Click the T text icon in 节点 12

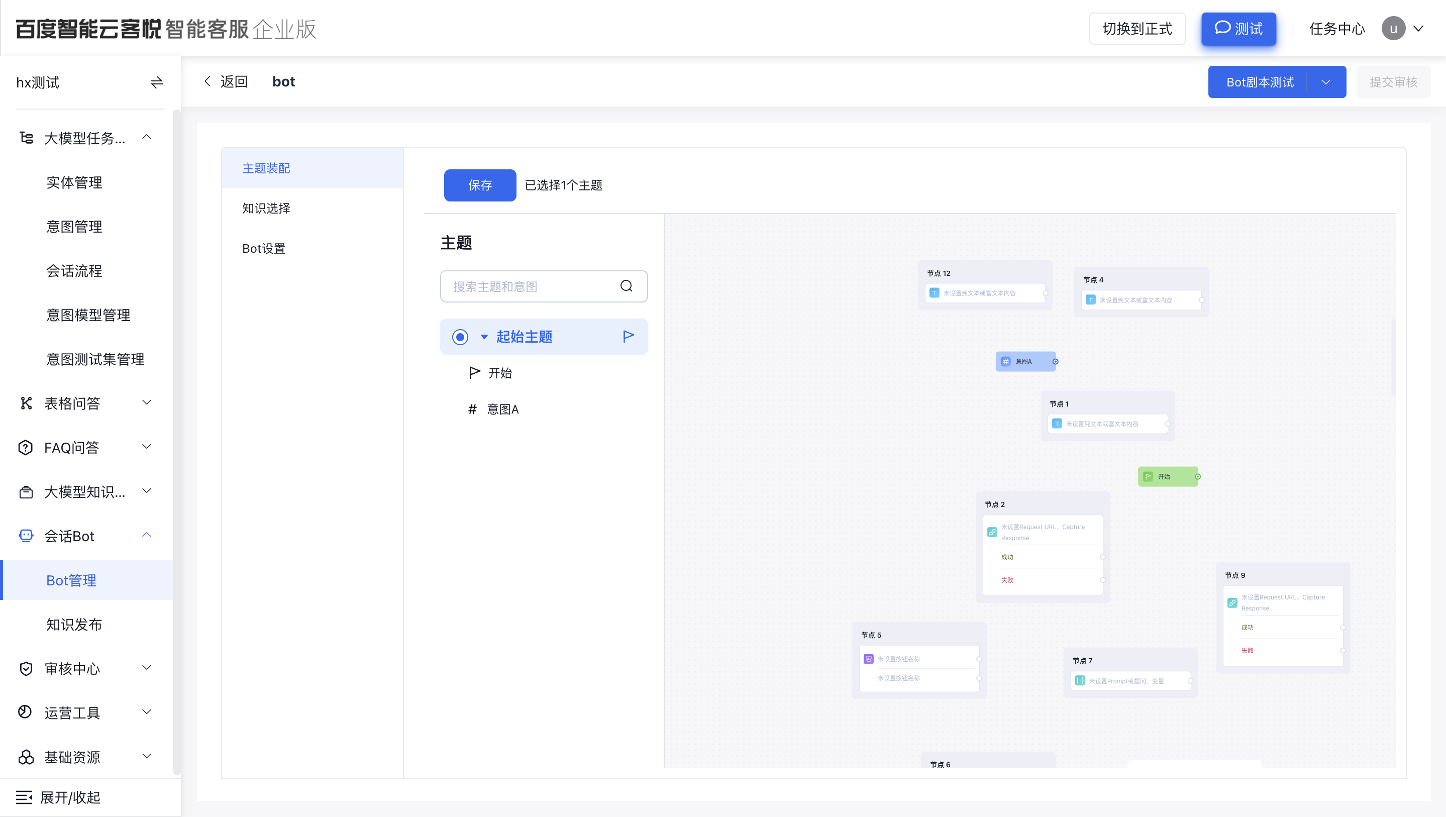(x=934, y=293)
